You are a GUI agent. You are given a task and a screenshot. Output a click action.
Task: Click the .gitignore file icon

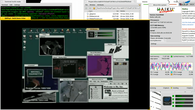coord(88,14)
